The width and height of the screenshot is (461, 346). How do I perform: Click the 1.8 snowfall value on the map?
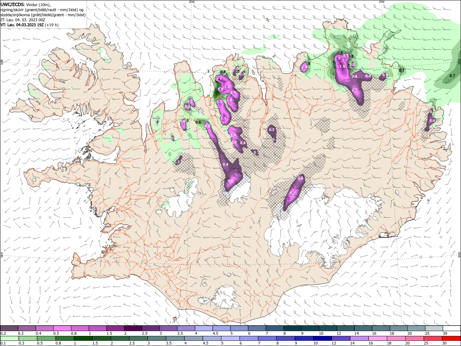[342, 66]
